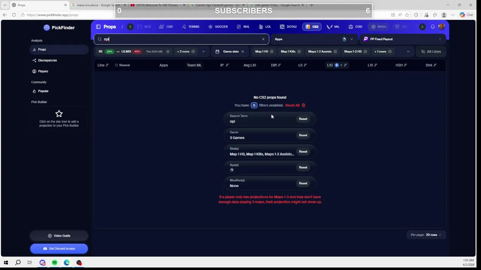Open the Apps dropdown
481x270 pixels.
pos(314,39)
